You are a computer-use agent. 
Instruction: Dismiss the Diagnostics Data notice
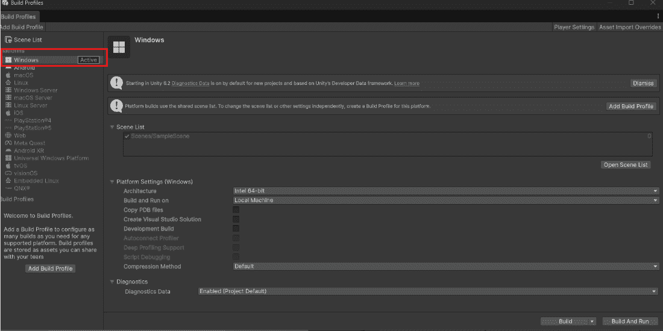(643, 83)
